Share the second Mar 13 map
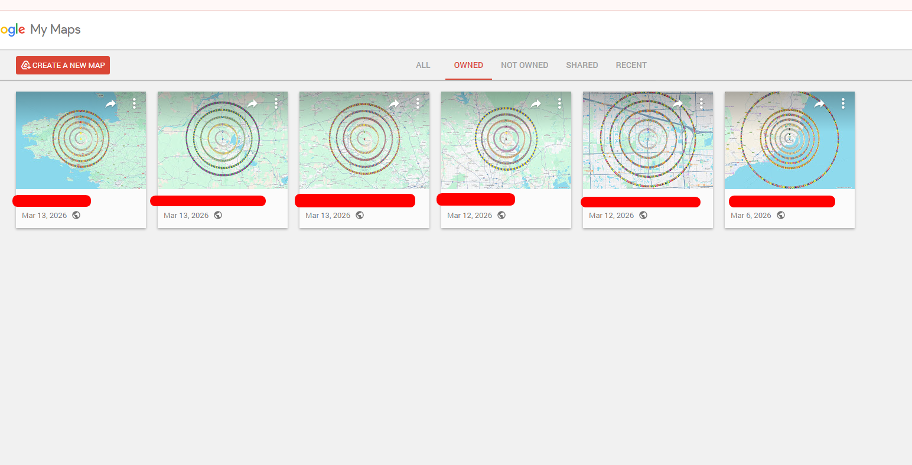Image resolution: width=912 pixels, height=465 pixels. (252, 103)
